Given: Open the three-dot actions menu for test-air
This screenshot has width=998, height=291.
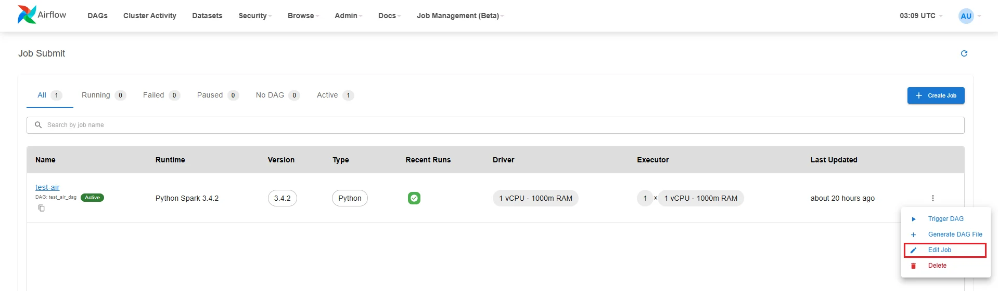Looking at the screenshot, I should click(x=932, y=198).
